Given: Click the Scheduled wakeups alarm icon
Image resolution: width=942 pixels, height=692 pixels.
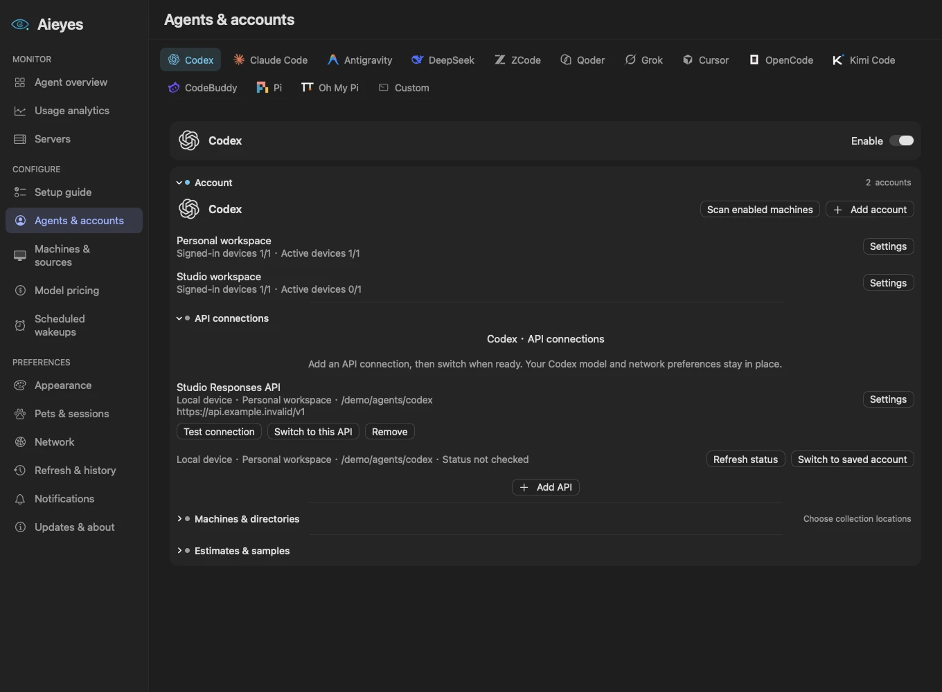Looking at the screenshot, I should pyautogui.click(x=20, y=325).
